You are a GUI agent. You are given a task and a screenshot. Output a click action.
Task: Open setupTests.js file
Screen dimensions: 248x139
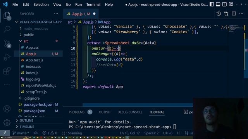[x=36, y=92]
